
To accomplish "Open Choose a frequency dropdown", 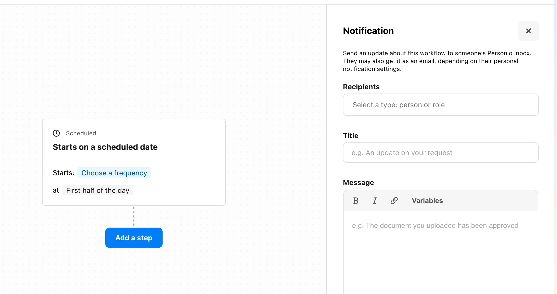I will pos(114,173).
